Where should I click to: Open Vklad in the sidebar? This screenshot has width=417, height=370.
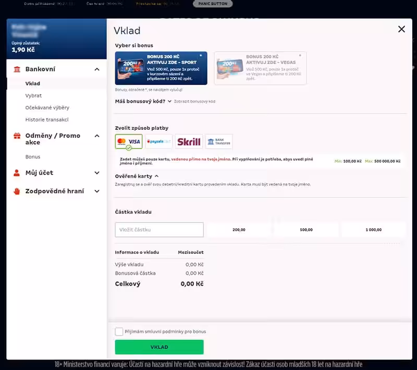point(33,83)
